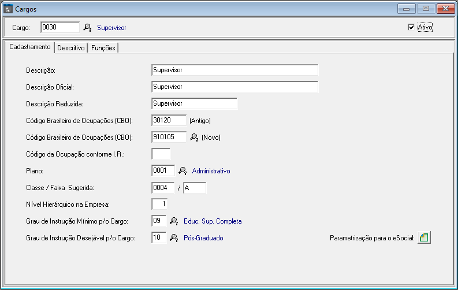
Task: Click the Pós-Graduado text
Action: (203, 238)
